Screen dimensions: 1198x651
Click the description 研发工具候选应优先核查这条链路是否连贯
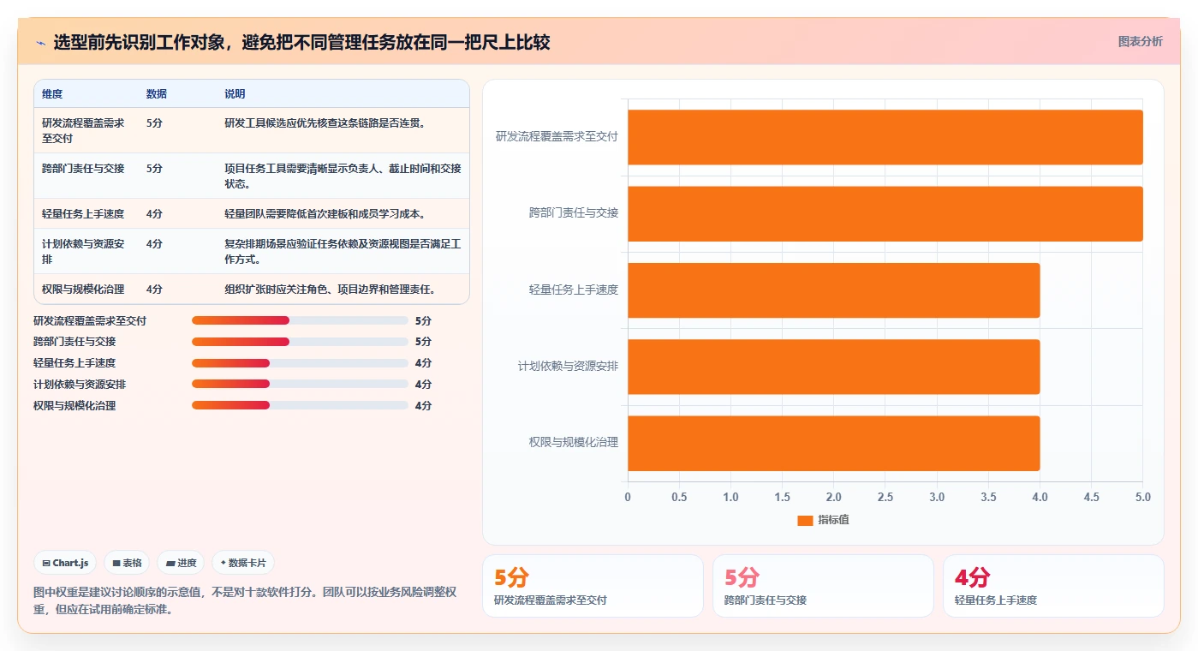[325, 122]
